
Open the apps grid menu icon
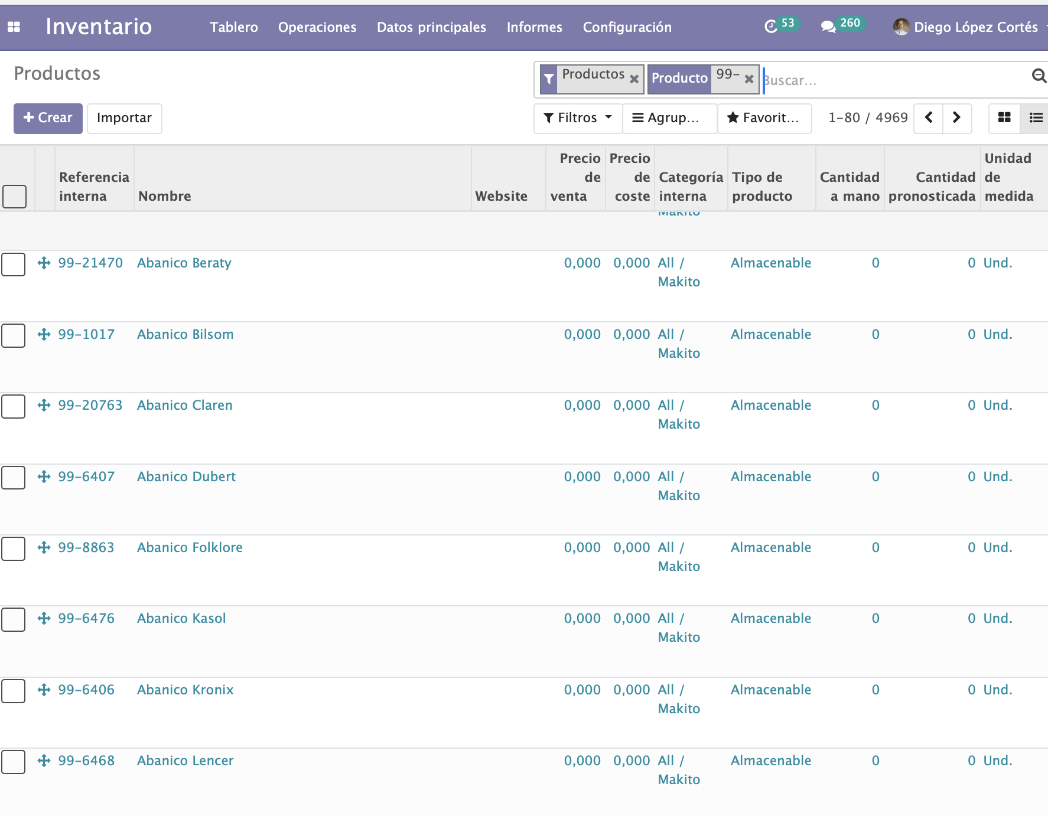tap(14, 27)
